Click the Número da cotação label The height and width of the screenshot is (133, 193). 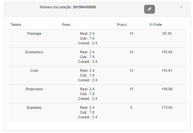[56, 7]
